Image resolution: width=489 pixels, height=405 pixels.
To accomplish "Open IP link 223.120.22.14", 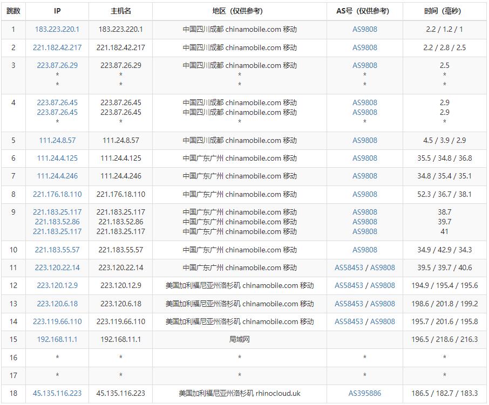I will [x=57, y=267].
